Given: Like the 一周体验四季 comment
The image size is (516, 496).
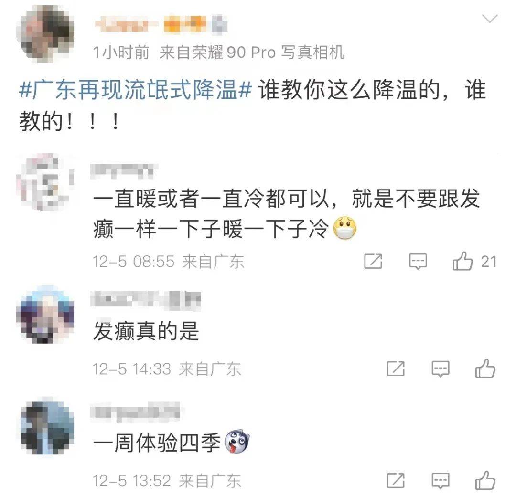Looking at the screenshot, I should click(485, 480).
